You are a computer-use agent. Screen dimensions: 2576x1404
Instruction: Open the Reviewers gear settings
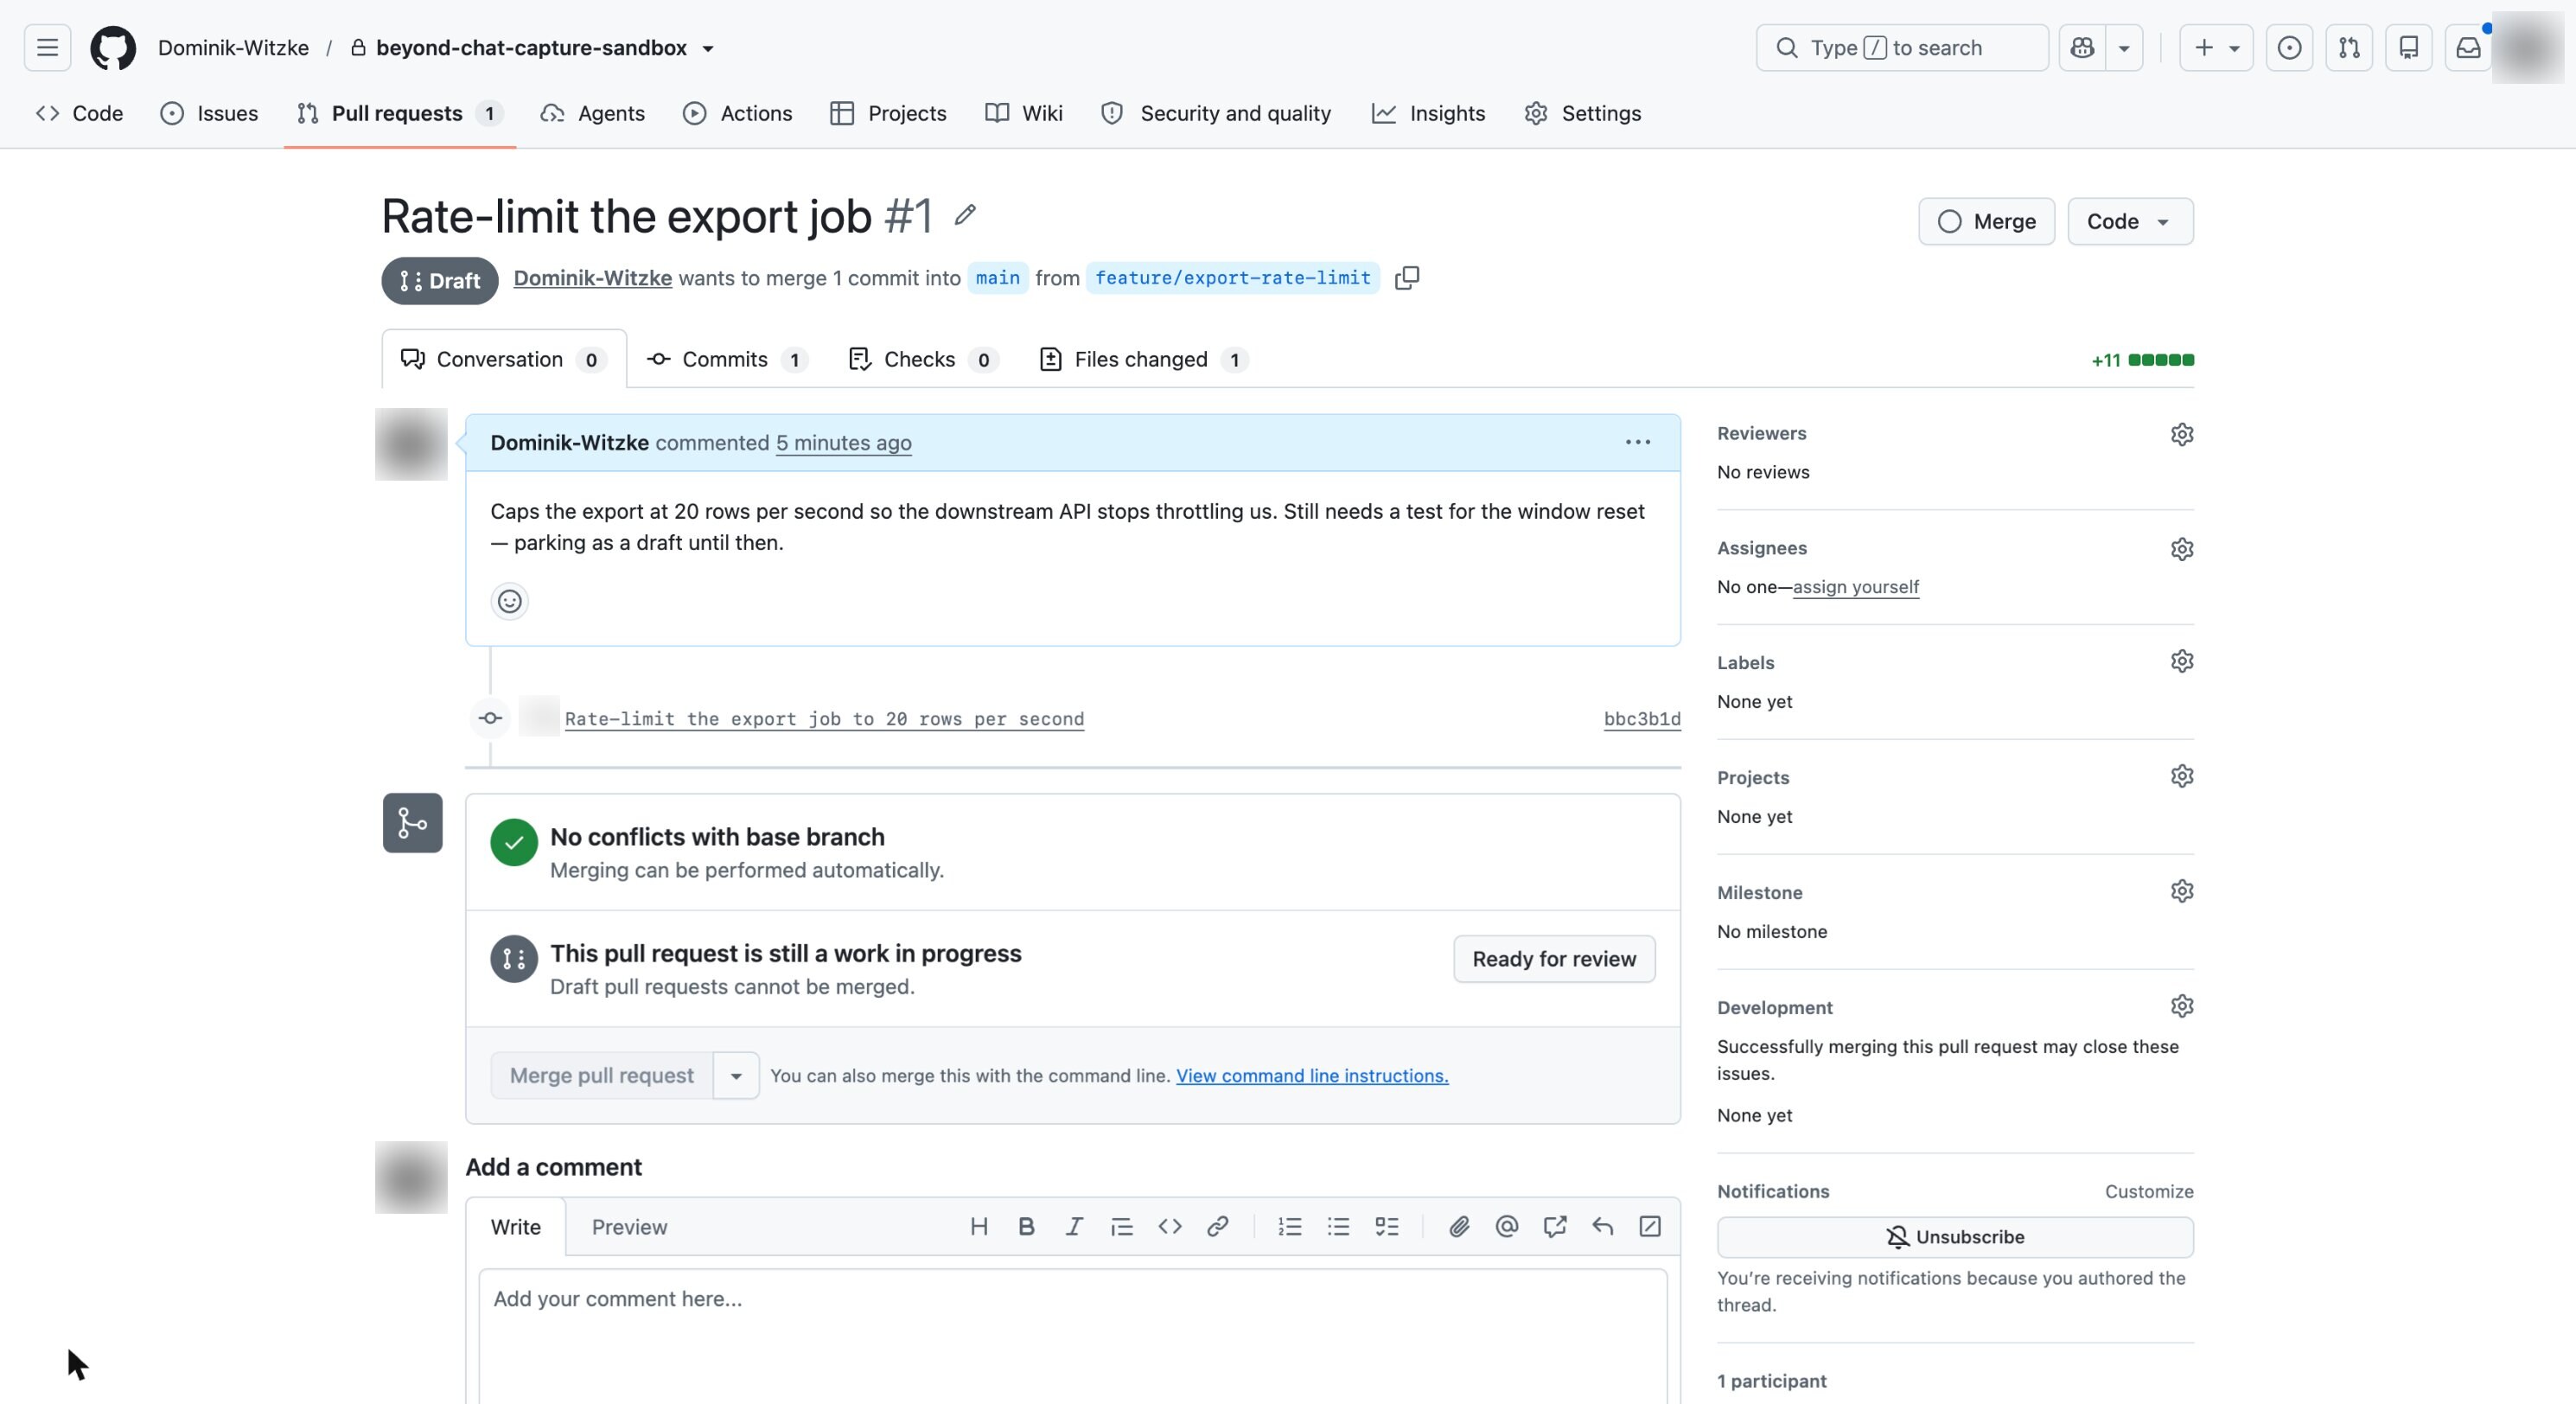point(2182,434)
